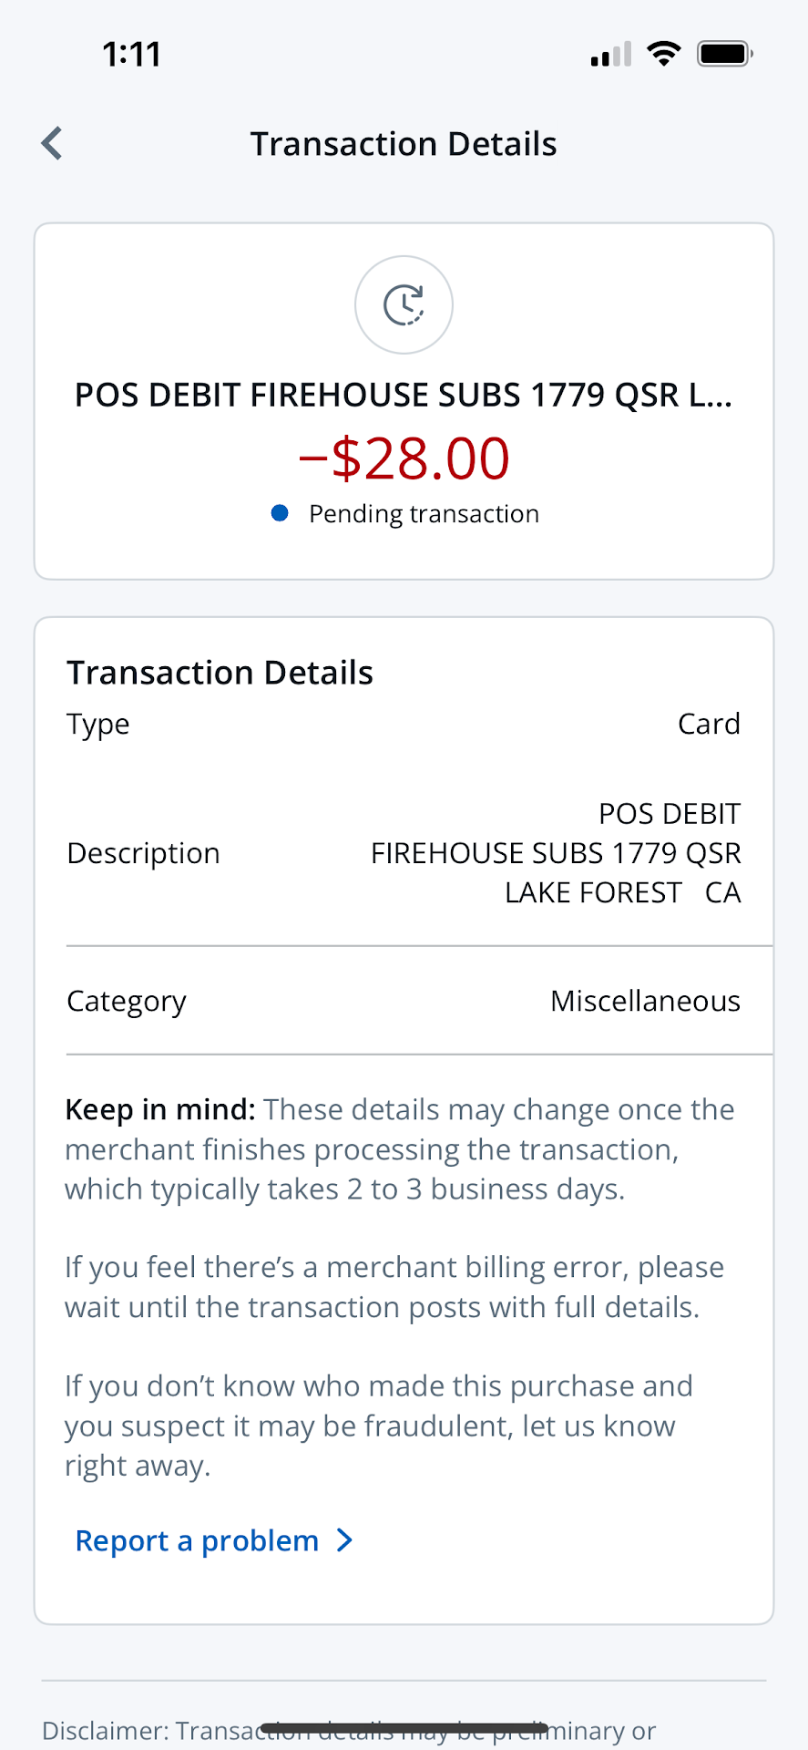The width and height of the screenshot is (808, 1750).
Task: Open the Report a problem link
Action: [198, 1540]
